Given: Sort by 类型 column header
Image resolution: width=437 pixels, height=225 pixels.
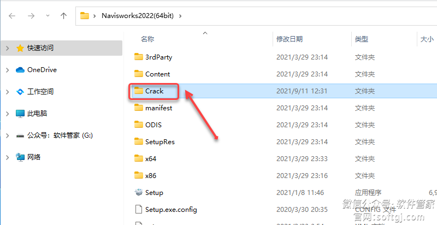Looking at the screenshot, I should pos(362,39).
